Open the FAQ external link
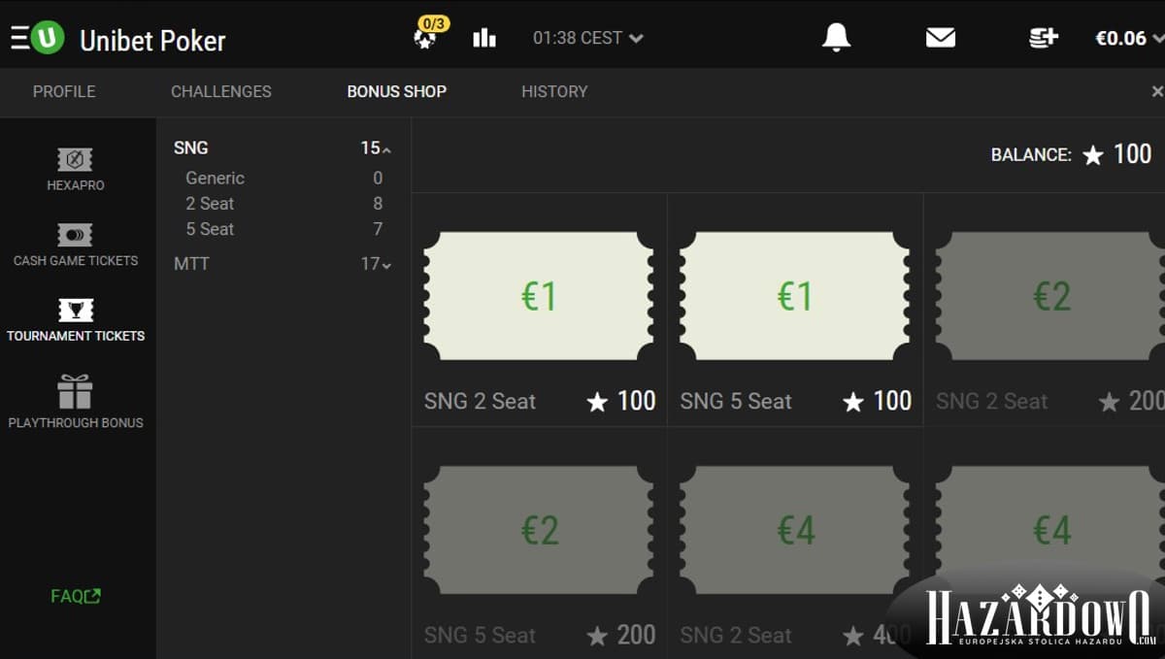Screen dimensions: 1165x659 click(x=76, y=596)
